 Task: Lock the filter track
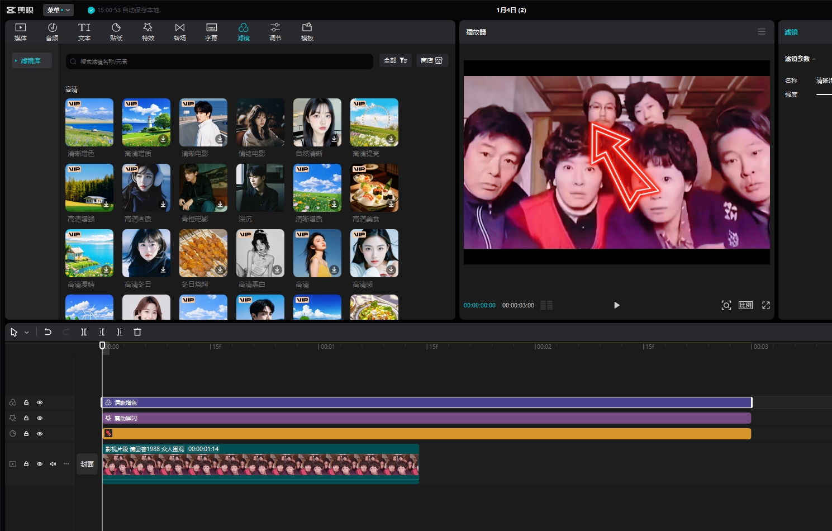coord(26,402)
